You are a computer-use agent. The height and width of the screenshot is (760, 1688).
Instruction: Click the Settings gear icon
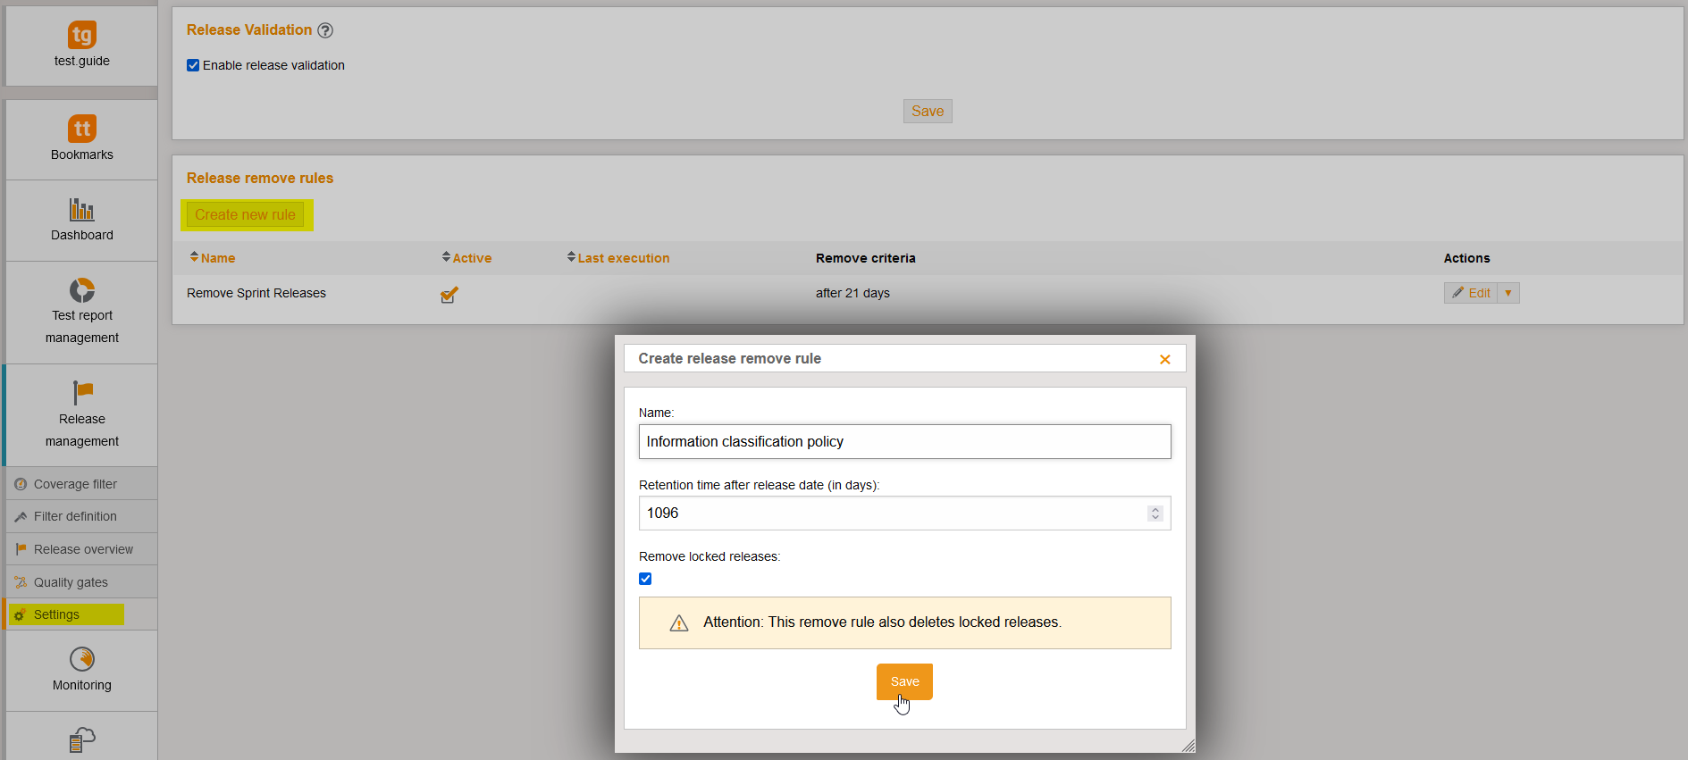[x=21, y=614]
